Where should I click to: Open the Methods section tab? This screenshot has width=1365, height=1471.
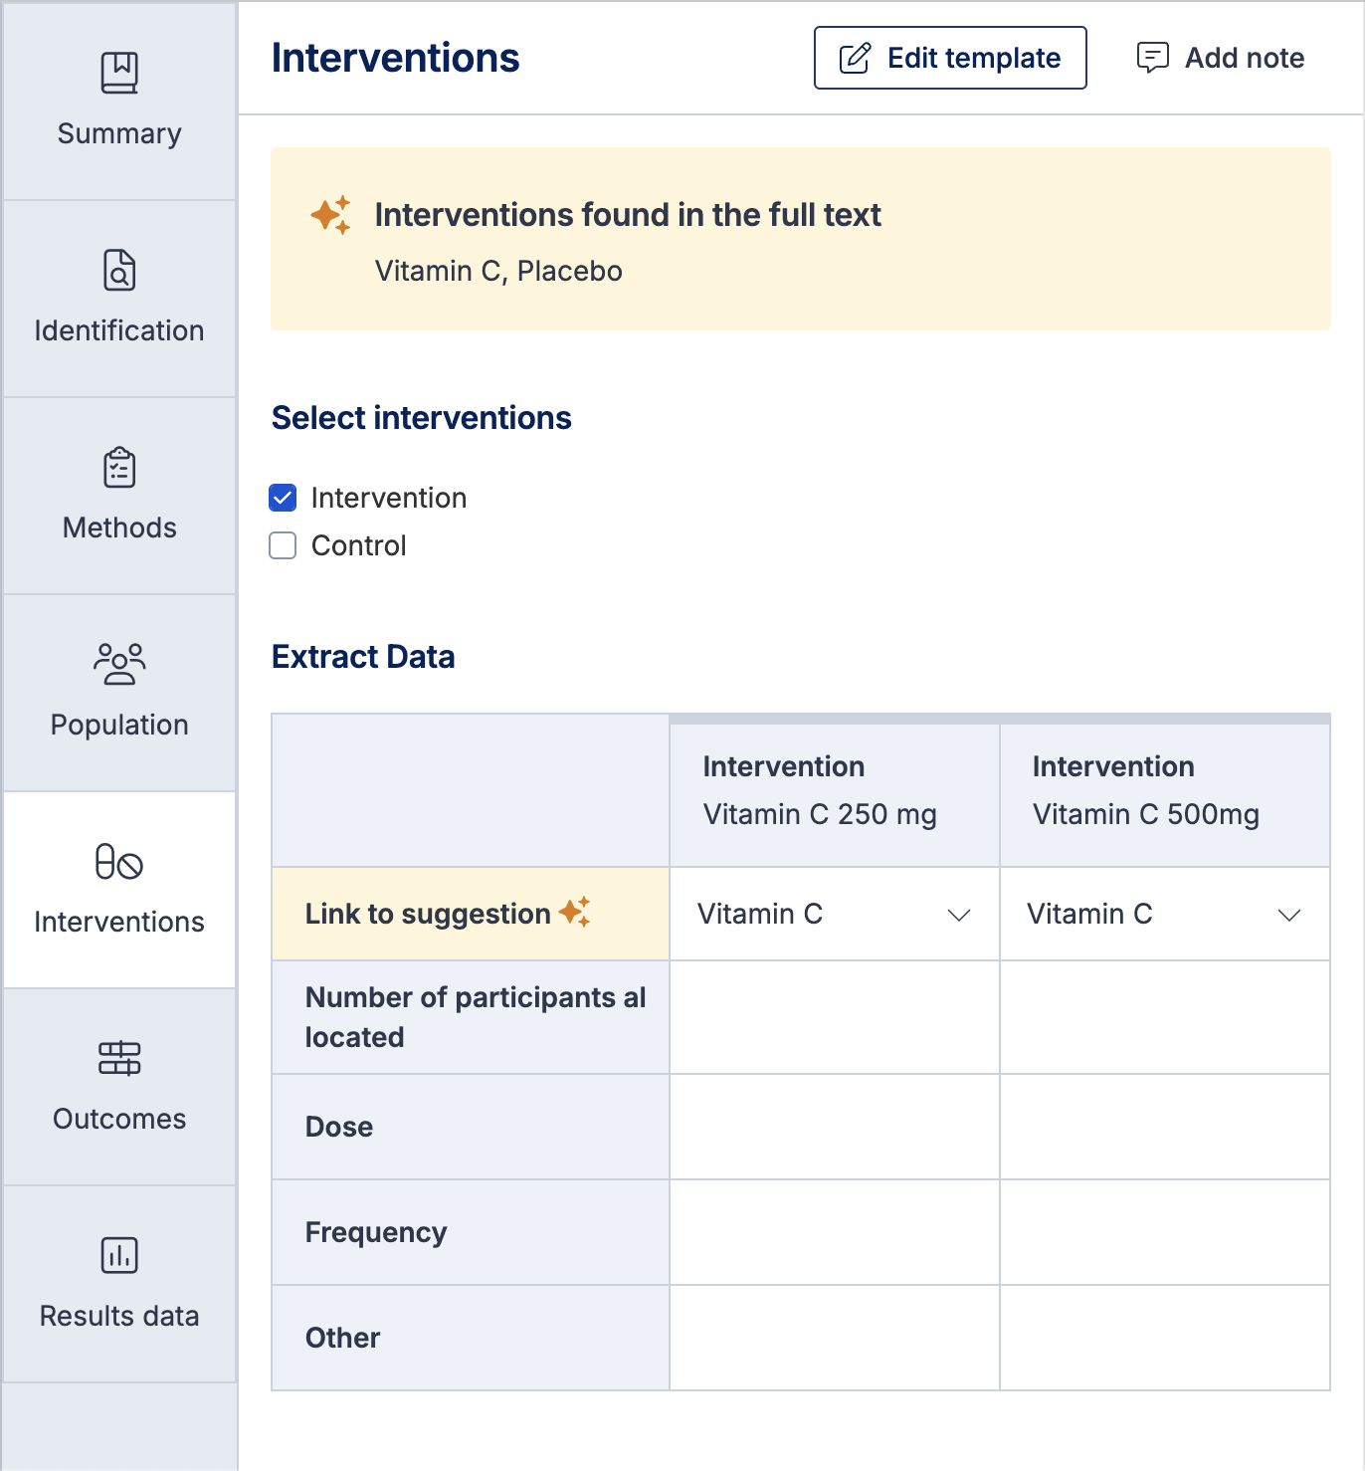(x=119, y=496)
